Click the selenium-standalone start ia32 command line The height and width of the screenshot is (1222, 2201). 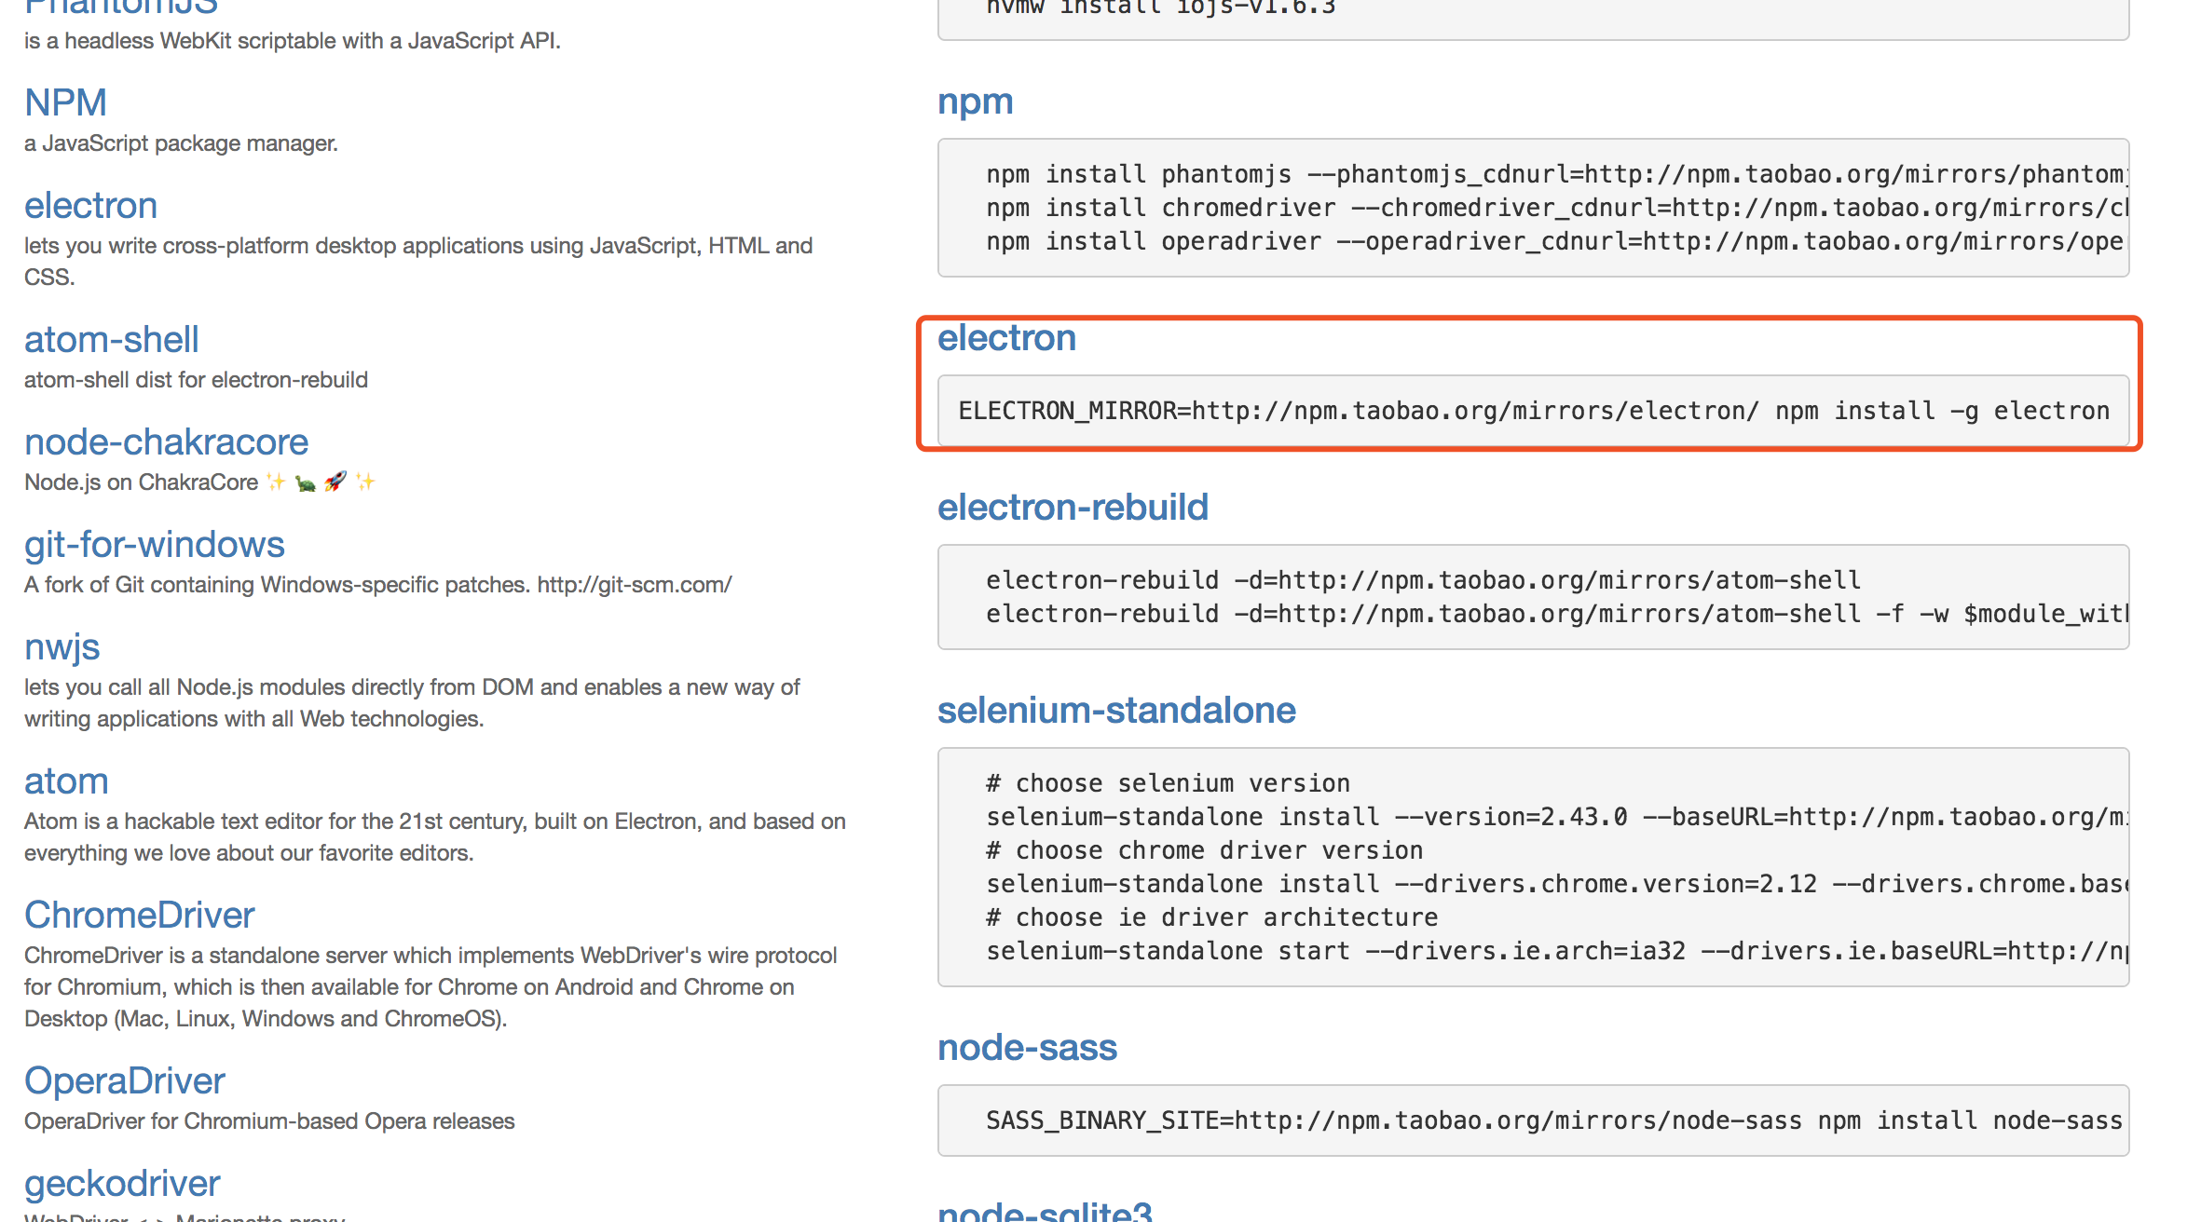(1557, 951)
